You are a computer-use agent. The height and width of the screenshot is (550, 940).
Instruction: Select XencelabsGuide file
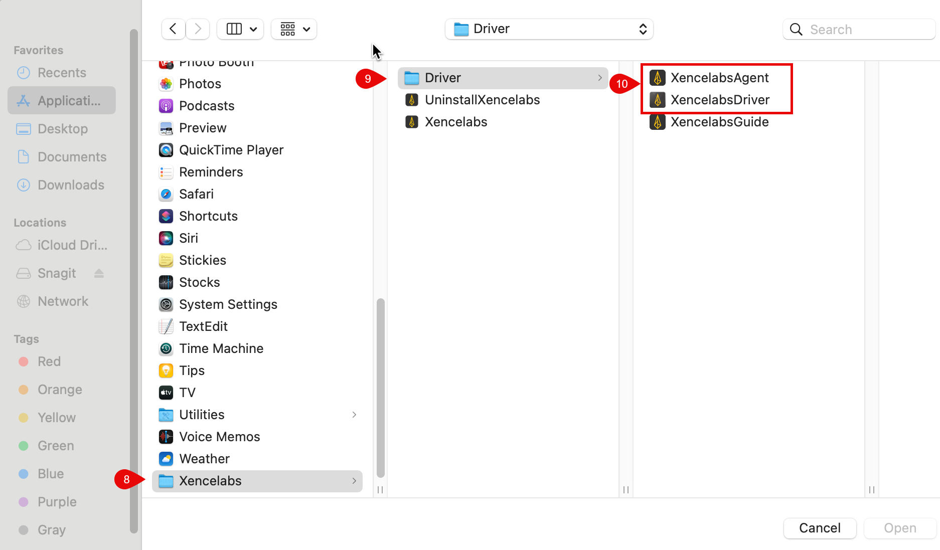coord(709,122)
